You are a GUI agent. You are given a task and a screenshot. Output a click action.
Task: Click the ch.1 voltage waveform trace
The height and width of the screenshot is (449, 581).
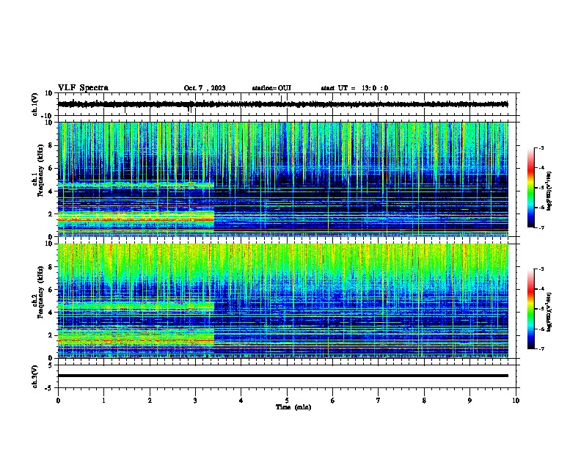282,104
